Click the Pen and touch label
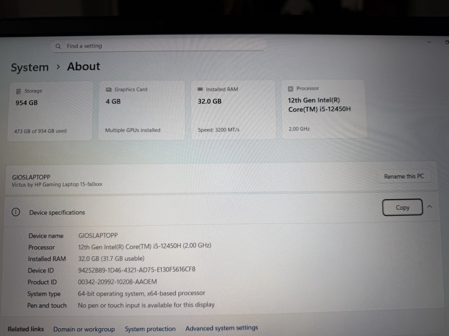The height and width of the screenshot is (336, 449). 47,305
